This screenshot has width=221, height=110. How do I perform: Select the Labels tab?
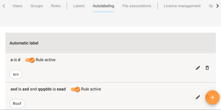(x=79, y=6)
